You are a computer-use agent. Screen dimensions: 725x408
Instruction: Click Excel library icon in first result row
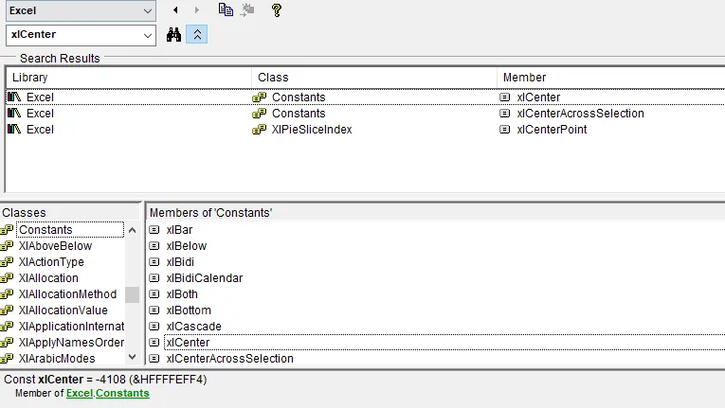14,97
